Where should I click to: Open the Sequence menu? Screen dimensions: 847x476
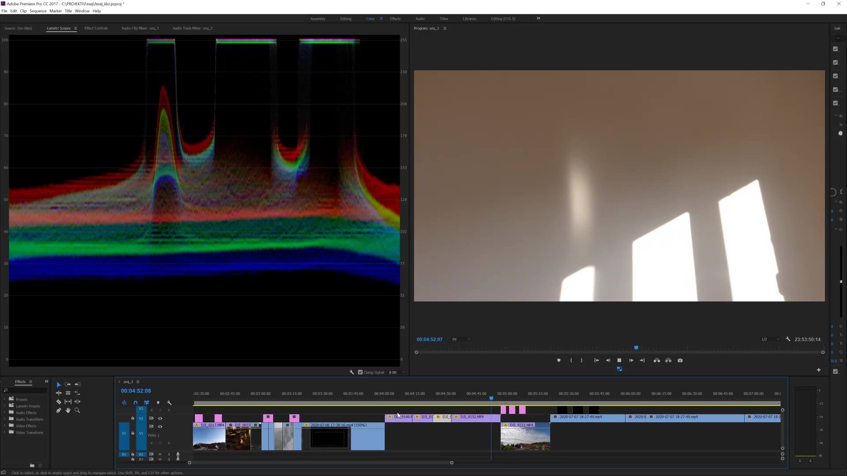pos(38,11)
